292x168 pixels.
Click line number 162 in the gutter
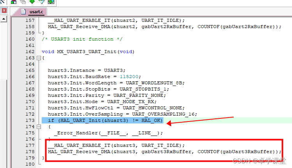[x=30, y=52]
